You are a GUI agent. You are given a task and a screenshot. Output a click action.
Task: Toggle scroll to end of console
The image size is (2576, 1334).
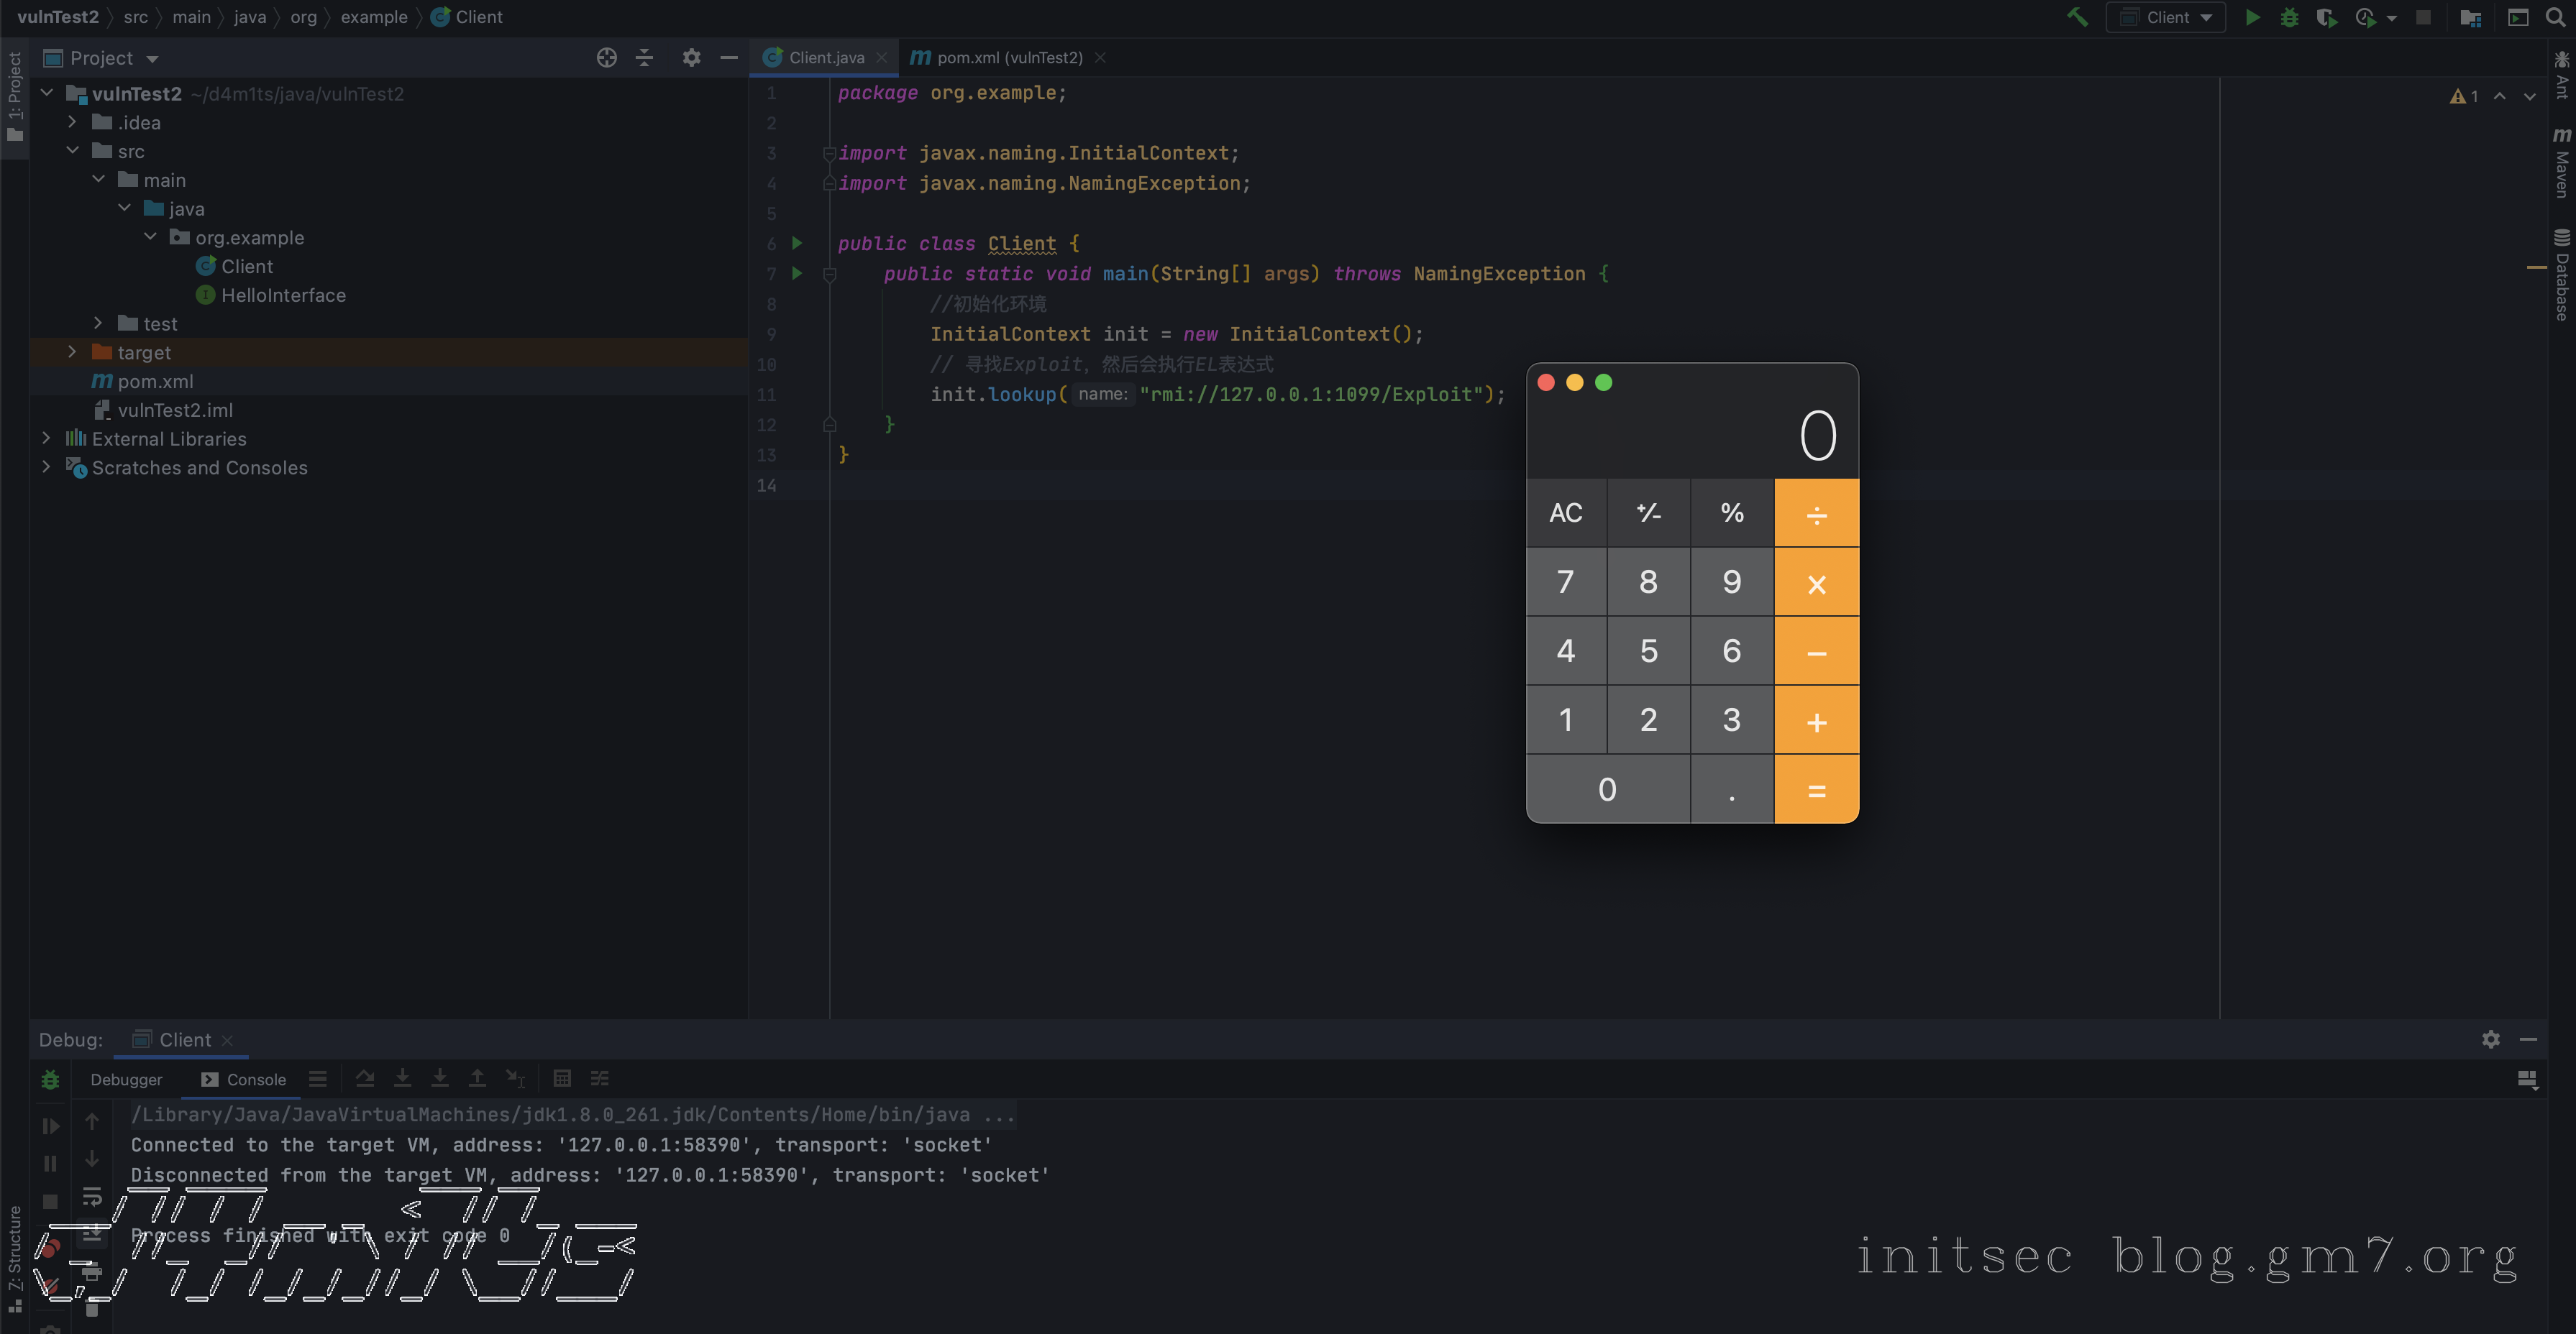click(x=92, y=1234)
